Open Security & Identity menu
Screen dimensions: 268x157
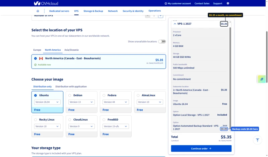click(x=133, y=11)
